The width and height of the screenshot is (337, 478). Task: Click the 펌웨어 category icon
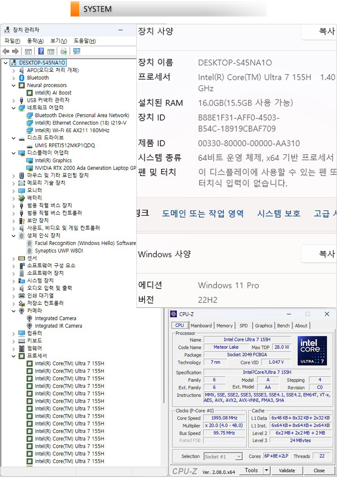(x=22, y=348)
